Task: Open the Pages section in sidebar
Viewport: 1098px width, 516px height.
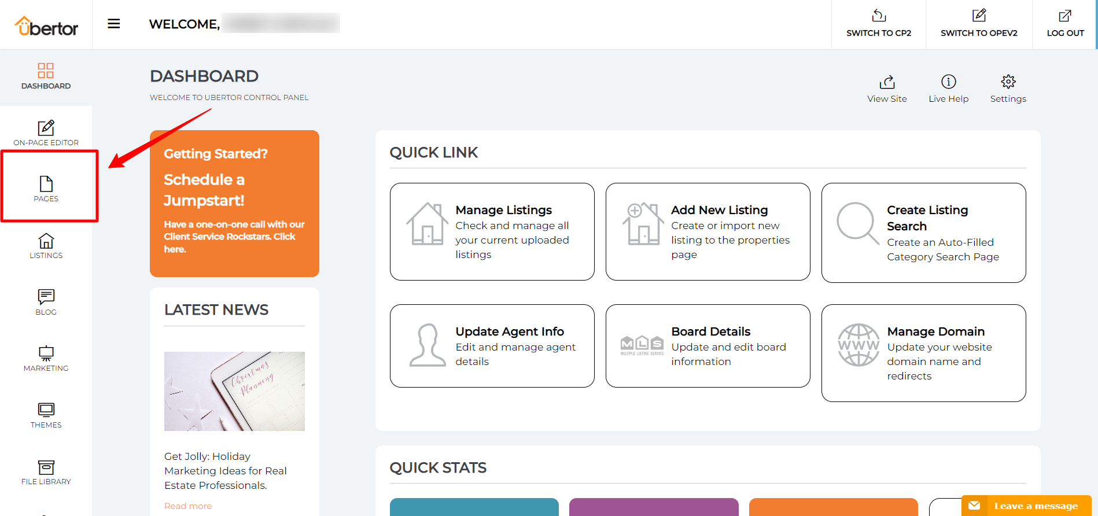Action: [46, 189]
